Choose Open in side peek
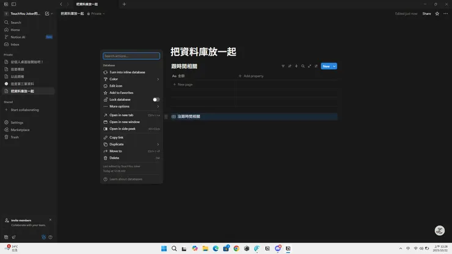The height and width of the screenshot is (254, 452). [x=131, y=129]
